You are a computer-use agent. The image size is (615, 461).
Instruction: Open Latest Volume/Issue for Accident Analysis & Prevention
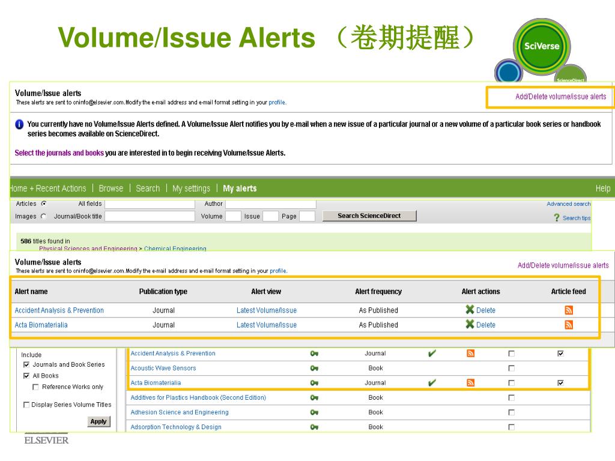click(x=266, y=310)
